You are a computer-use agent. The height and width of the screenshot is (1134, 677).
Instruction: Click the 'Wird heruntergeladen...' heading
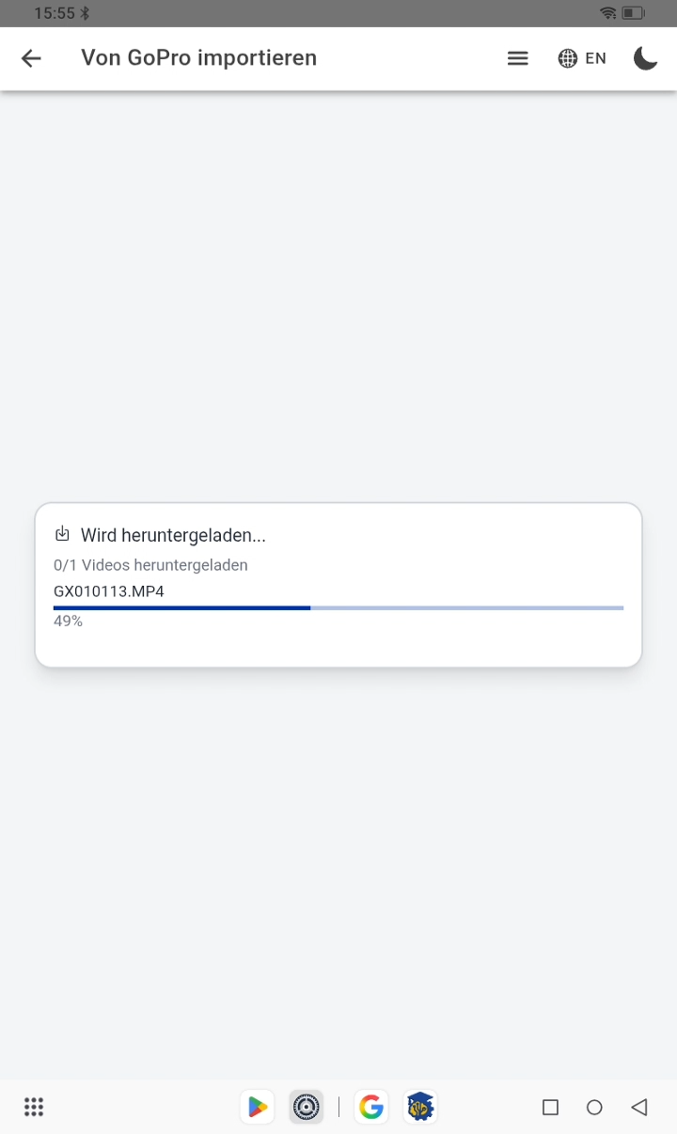(x=173, y=536)
